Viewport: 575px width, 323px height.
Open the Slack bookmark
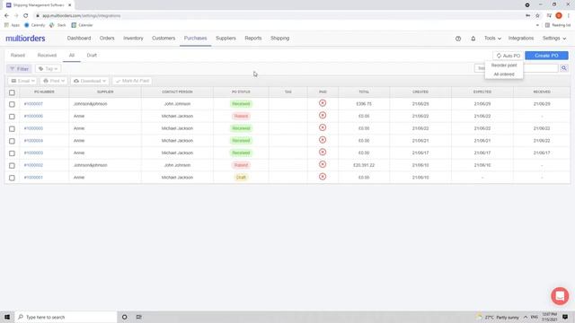tap(57, 25)
